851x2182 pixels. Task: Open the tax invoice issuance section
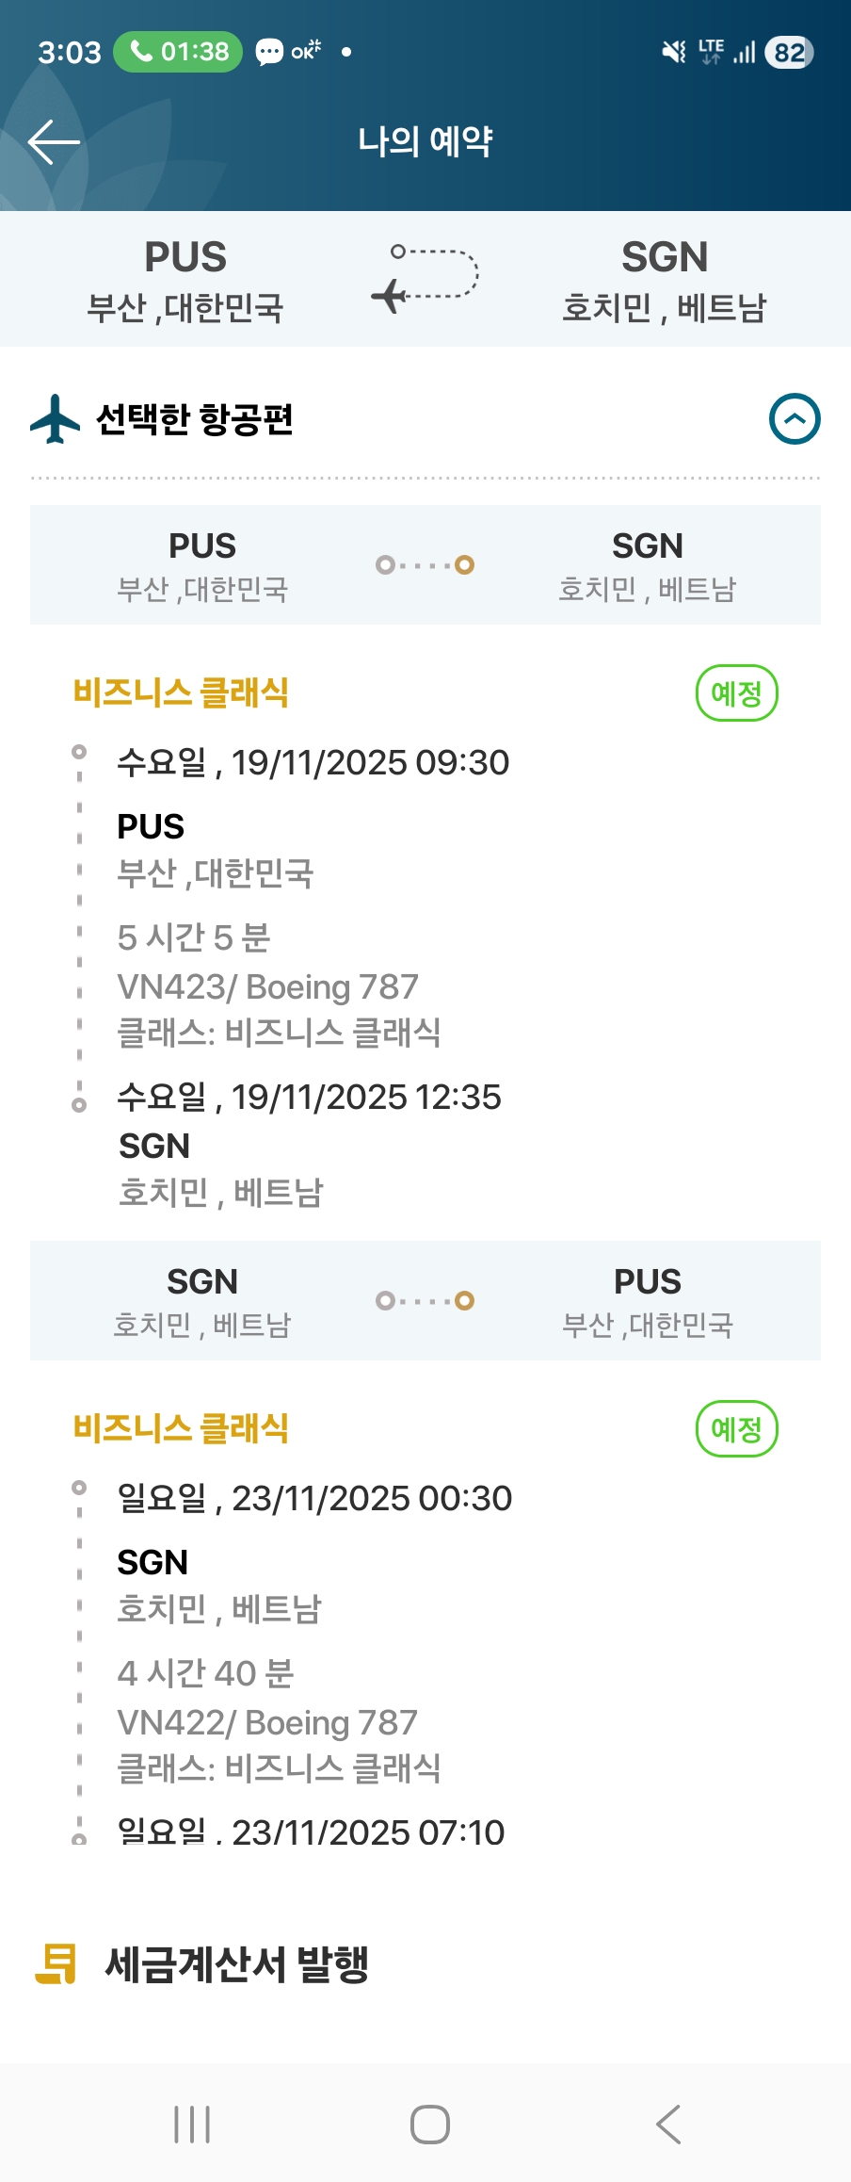coord(237,1965)
